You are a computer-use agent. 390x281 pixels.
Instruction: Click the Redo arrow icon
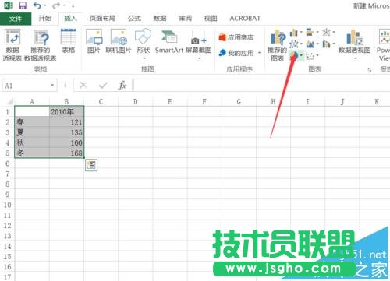(x=56, y=5)
